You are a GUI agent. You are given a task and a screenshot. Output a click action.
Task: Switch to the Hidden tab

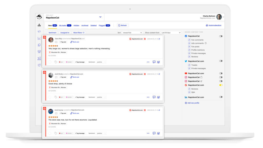(76, 26)
